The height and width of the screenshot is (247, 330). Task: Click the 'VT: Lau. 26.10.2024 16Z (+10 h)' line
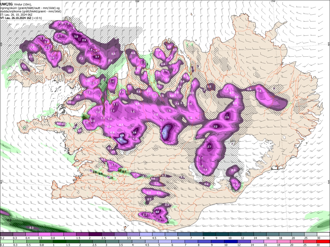click(x=21, y=18)
